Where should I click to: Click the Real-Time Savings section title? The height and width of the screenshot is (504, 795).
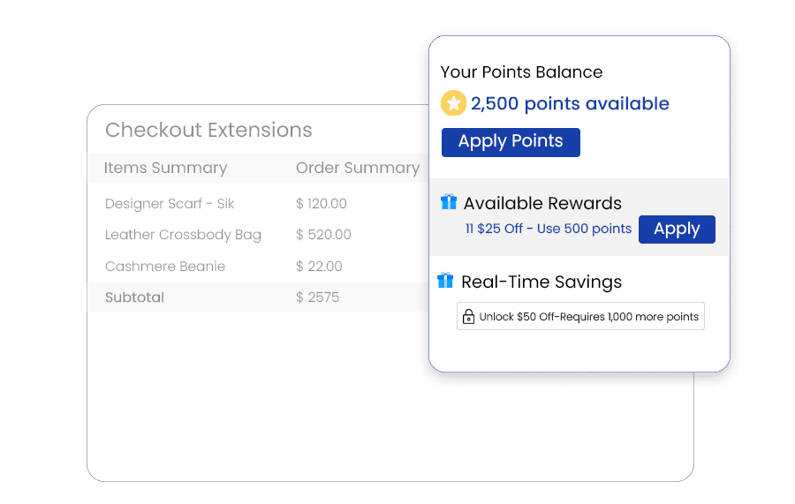[541, 282]
